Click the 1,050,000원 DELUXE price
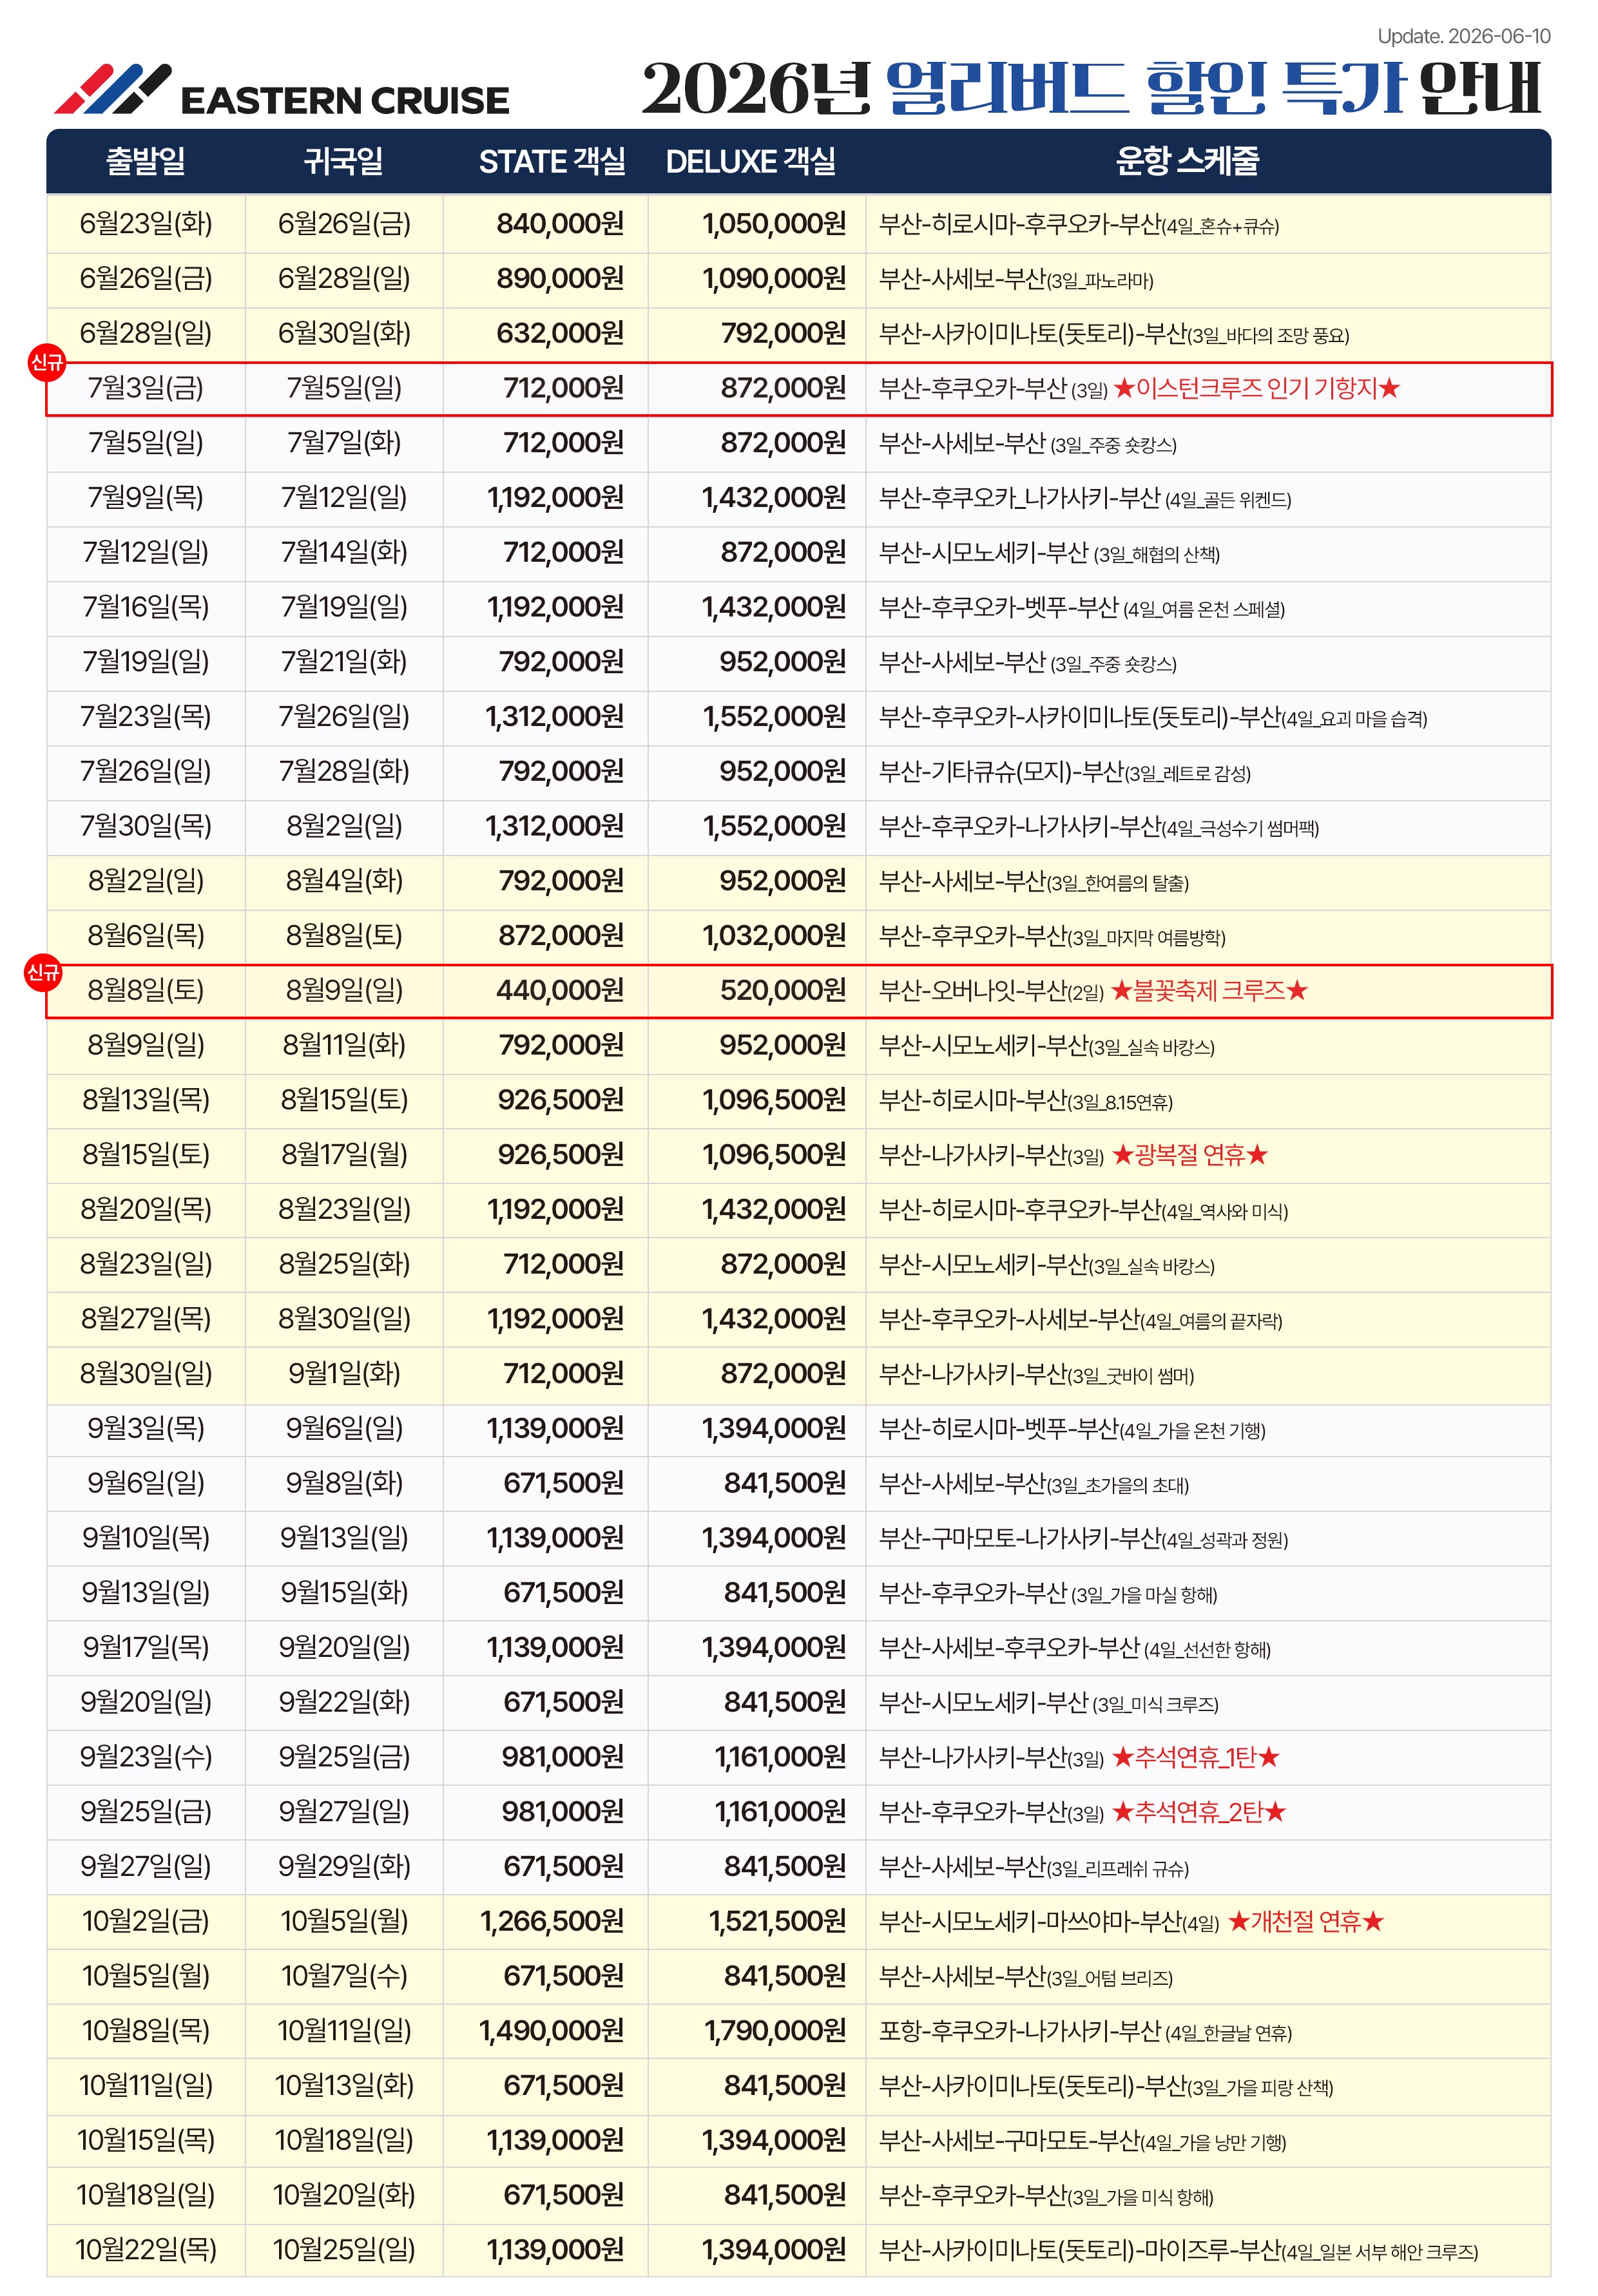This screenshot has height=2296, width=1598. tap(774, 224)
